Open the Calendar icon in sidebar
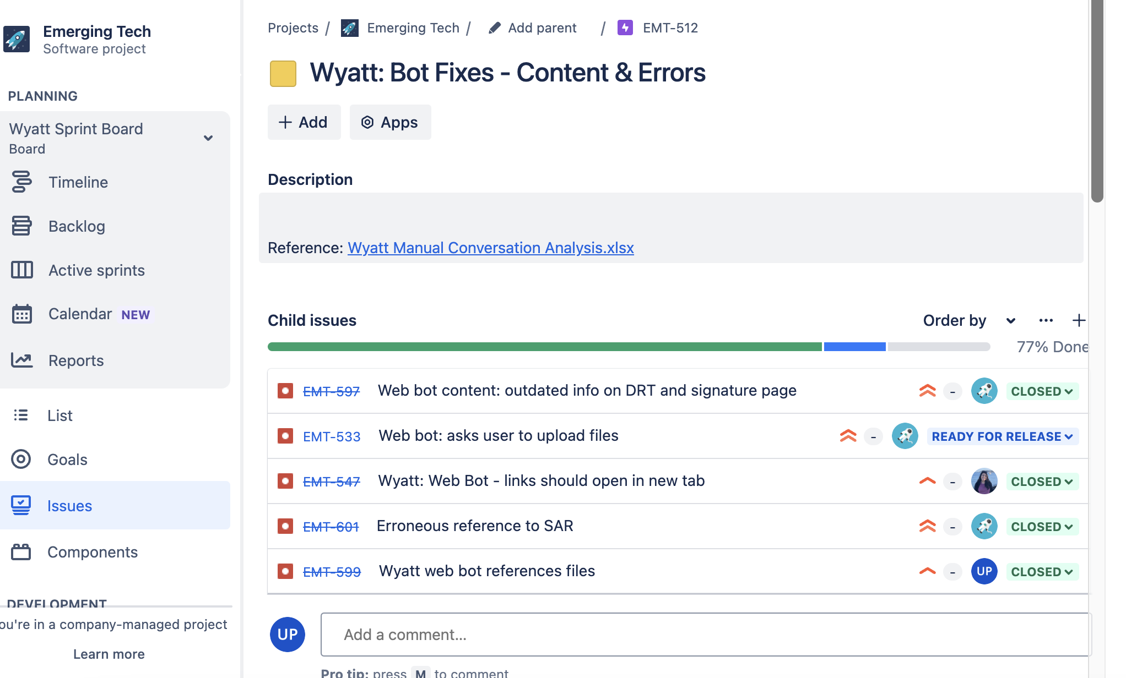The image size is (1126, 678). [21, 314]
